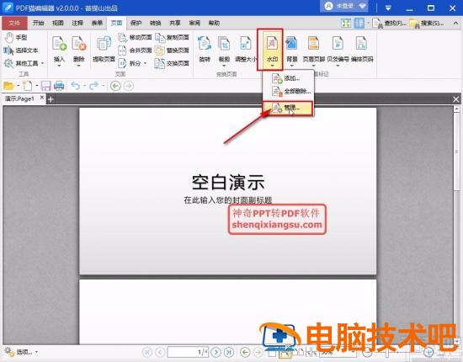Go to the first page
The width and height of the screenshot is (463, 362).
pyautogui.click(x=147, y=352)
